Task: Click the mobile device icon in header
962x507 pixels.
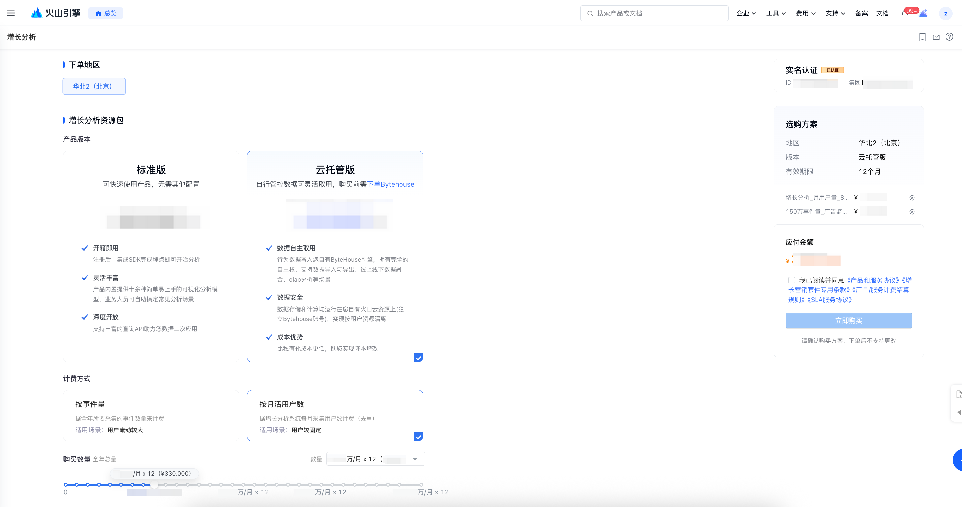Action: coord(922,37)
